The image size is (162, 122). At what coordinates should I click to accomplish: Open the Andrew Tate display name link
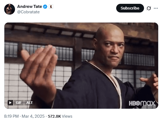click(x=29, y=7)
